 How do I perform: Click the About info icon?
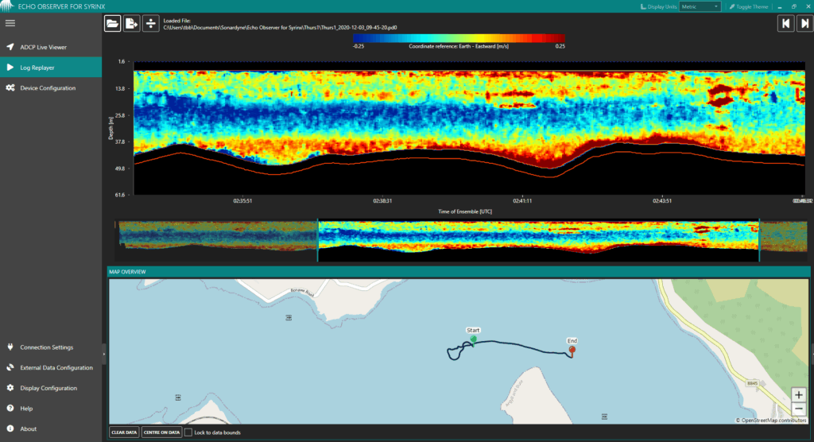10,428
